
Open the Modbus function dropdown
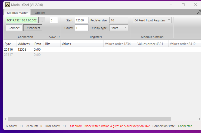pos(152,20)
